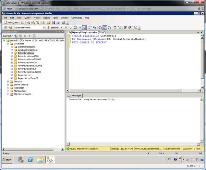
Task: Select AdventureWorksDW2008 in the tree
Action: [30, 66]
